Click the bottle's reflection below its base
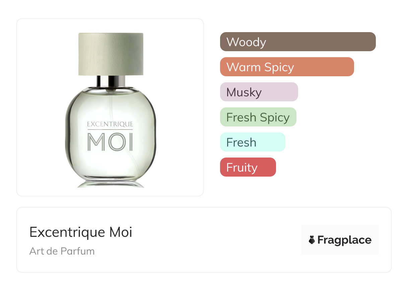Image resolution: width=408 pixels, height=289 pixels. tap(111, 184)
